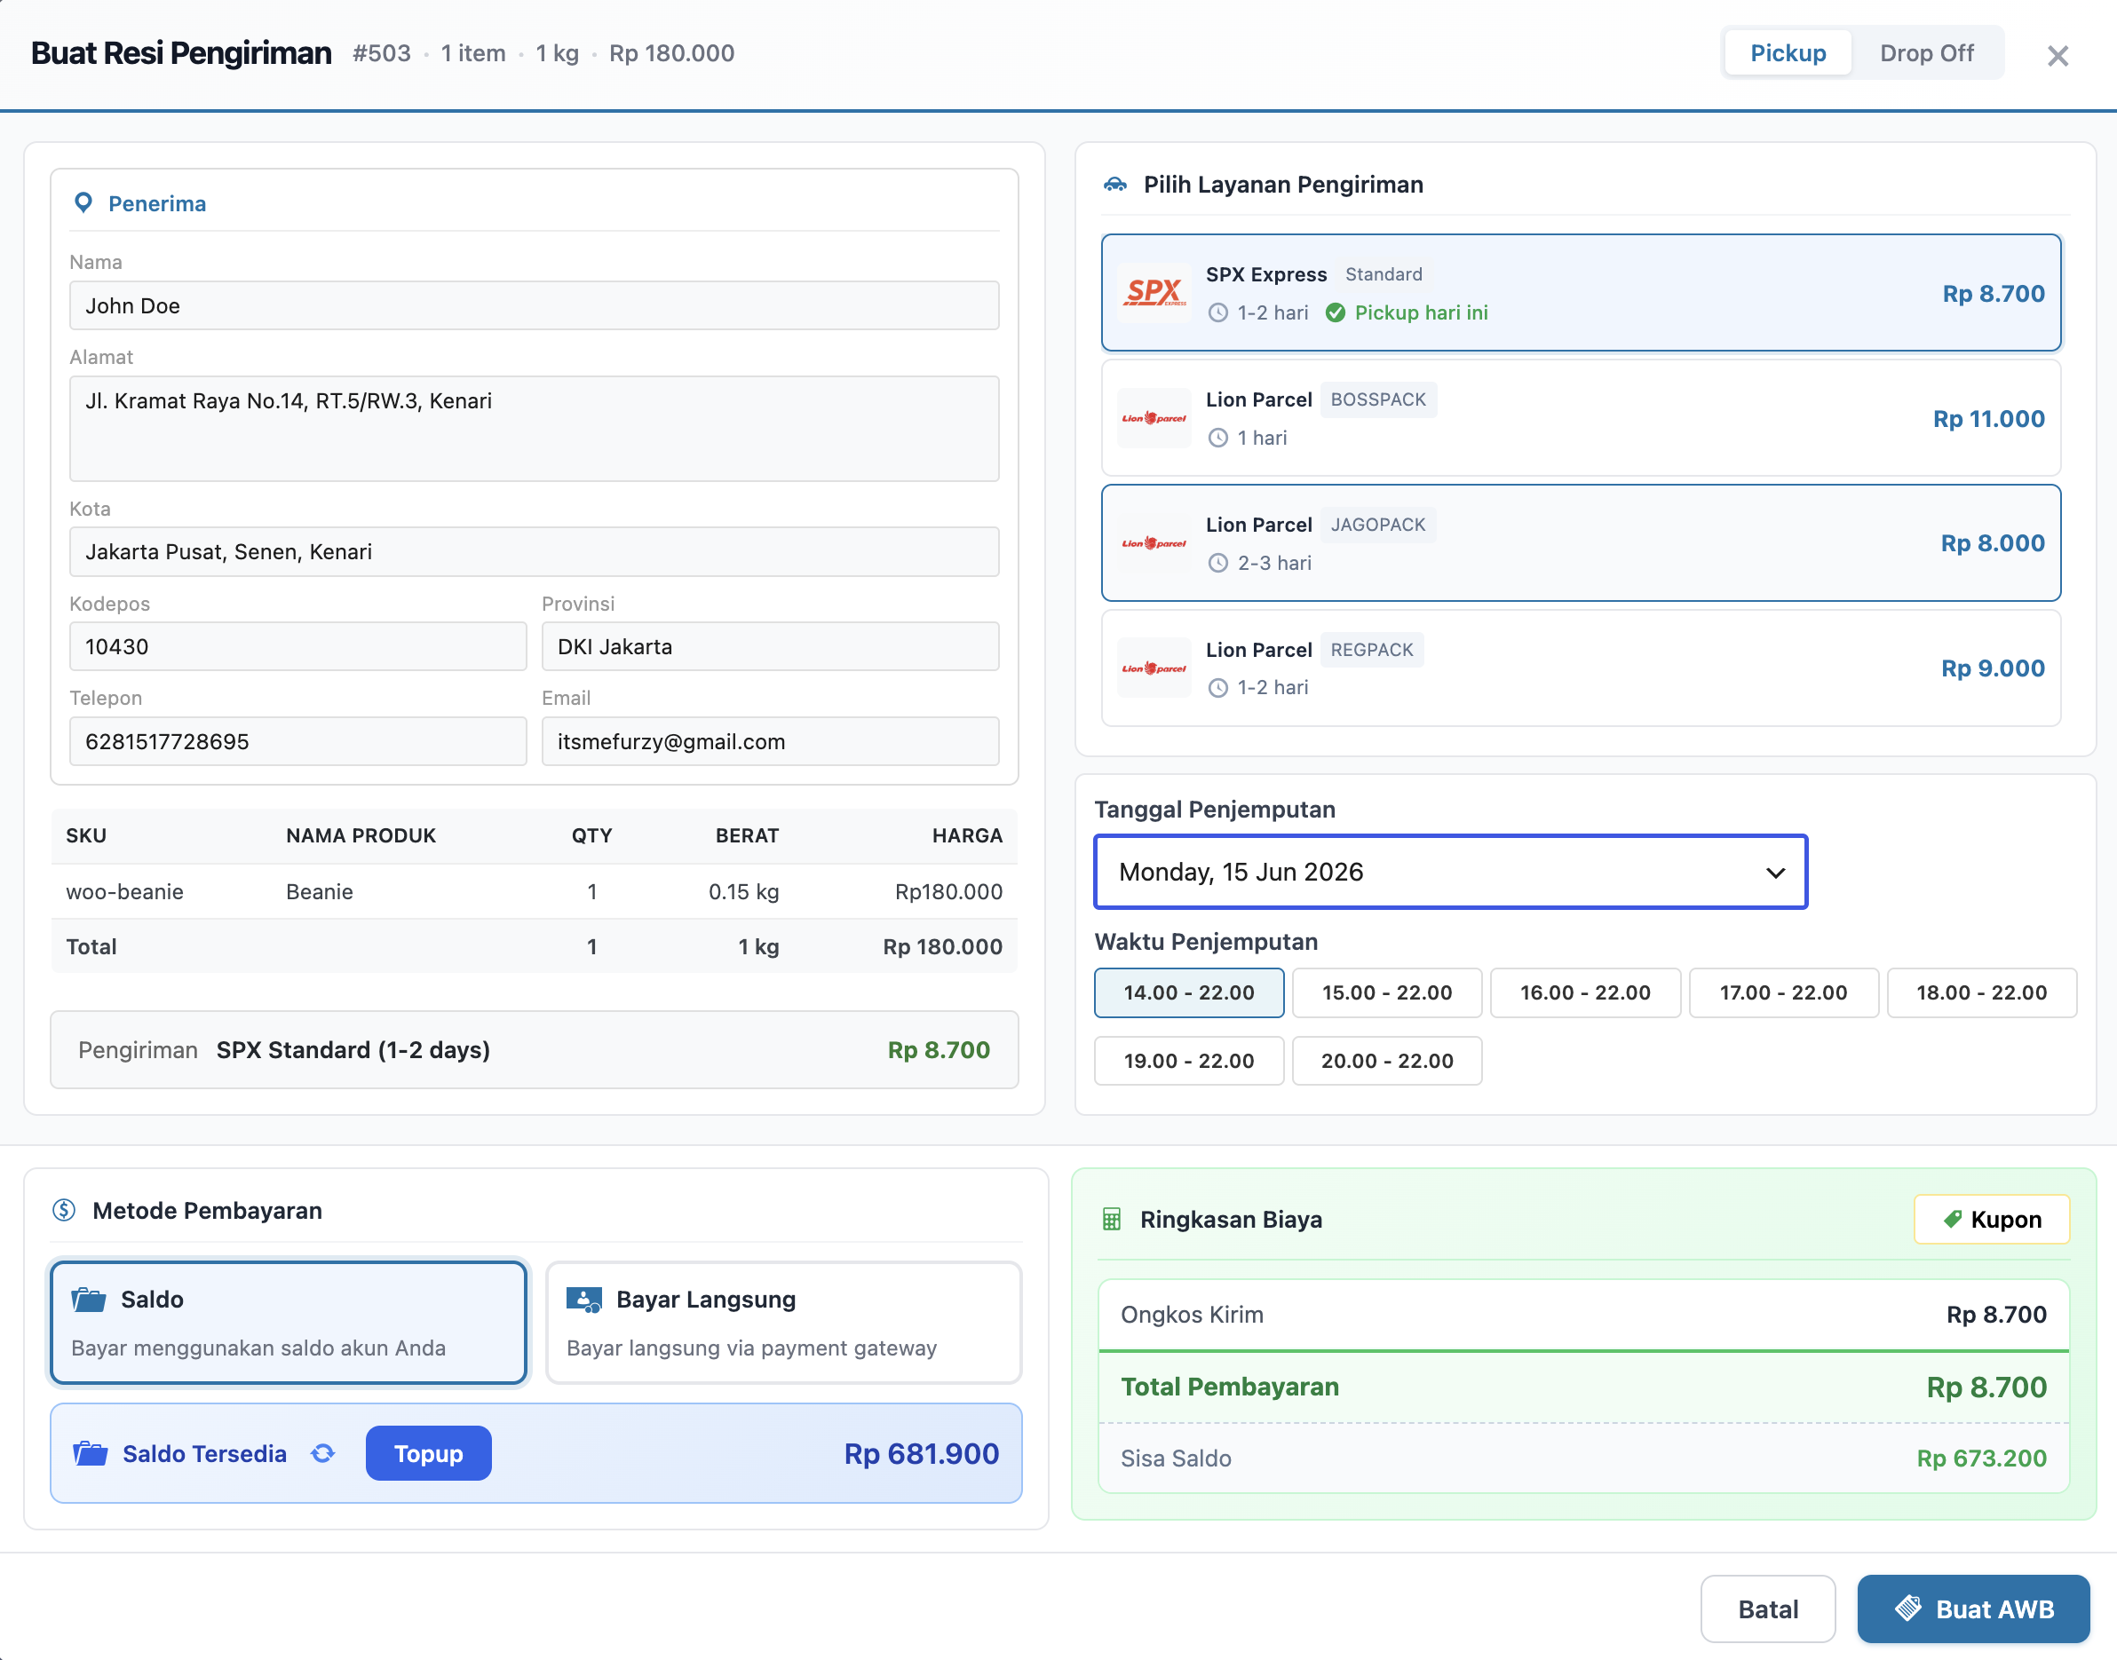Click the Penerima location pin icon

[83, 203]
